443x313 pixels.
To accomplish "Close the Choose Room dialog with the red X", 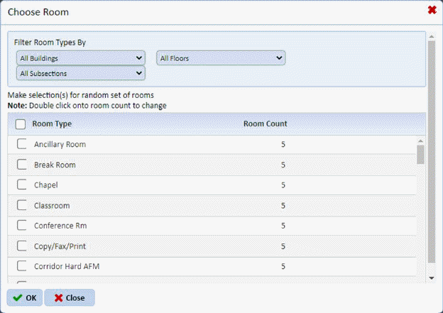I will (x=432, y=10).
